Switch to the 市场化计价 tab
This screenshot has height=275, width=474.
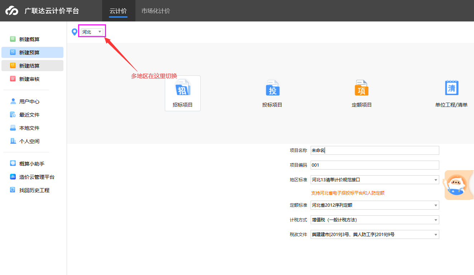click(x=156, y=11)
